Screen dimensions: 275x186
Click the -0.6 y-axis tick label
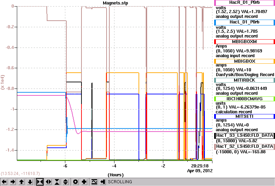tap(10, 68)
